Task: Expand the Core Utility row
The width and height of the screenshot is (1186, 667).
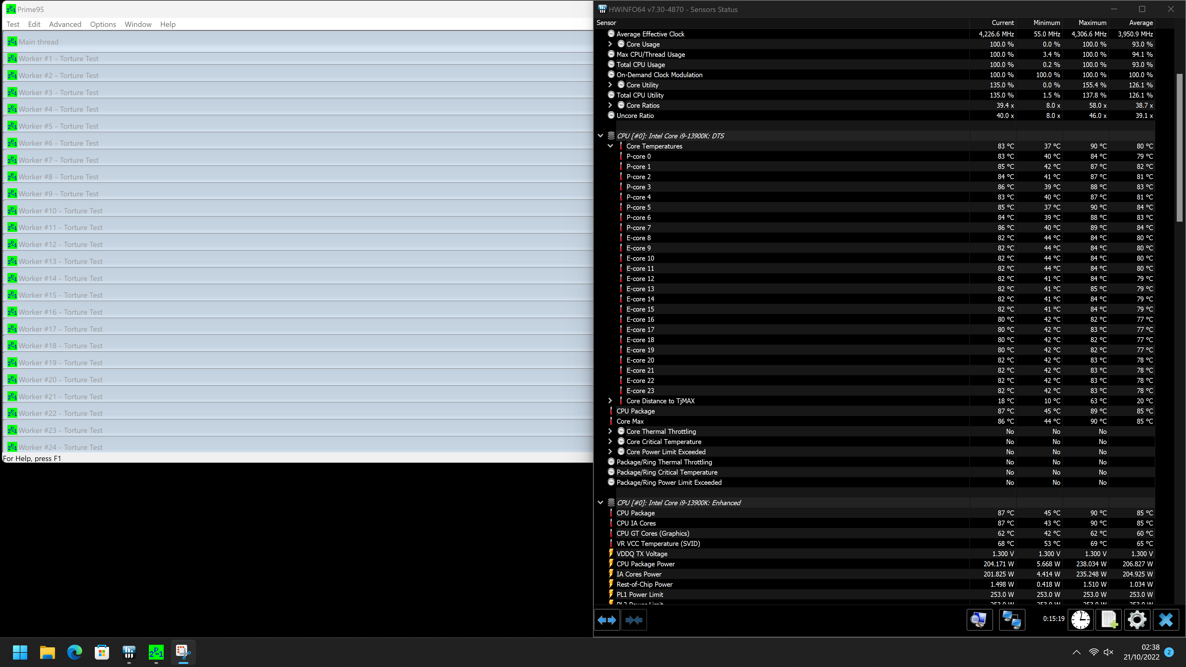Action: pos(611,85)
